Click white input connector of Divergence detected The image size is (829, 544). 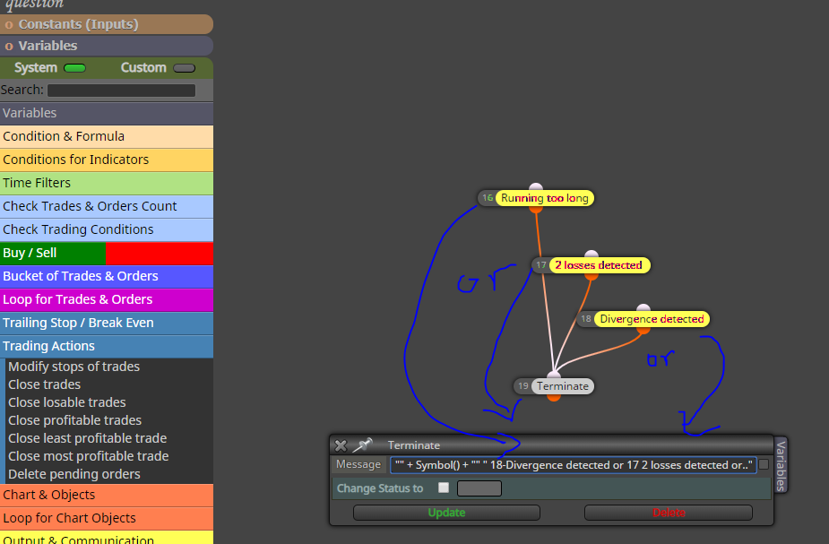point(643,308)
